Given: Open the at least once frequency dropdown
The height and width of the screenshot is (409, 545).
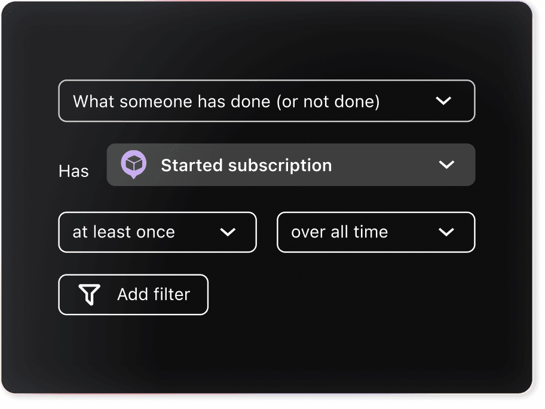Looking at the screenshot, I should point(157,232).
